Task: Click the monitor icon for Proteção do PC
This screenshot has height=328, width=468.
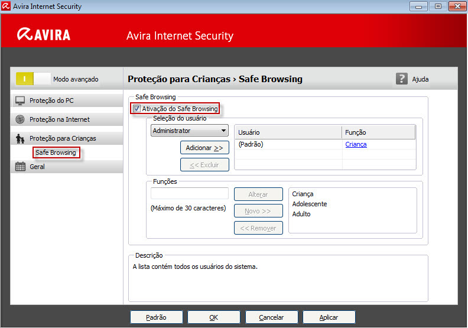Action: [x=20, y=100]
